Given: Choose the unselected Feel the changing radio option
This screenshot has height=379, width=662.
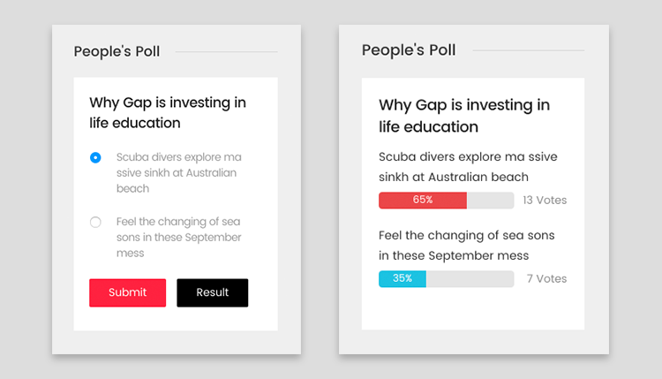Looking at the screenshot, I should pos(95,222).
